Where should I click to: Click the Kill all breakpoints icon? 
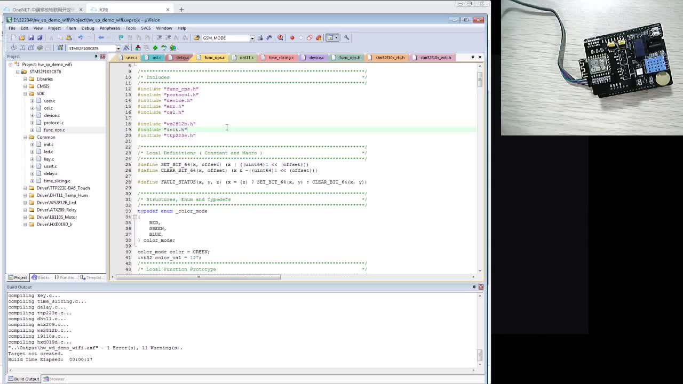point(319,37)
